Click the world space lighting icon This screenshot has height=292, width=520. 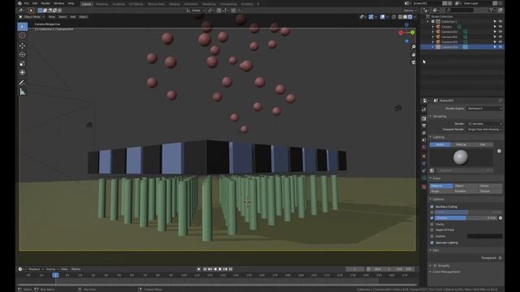[431, 170]
